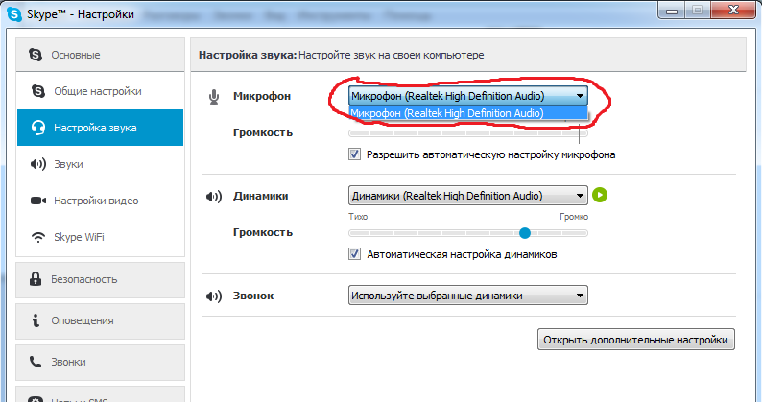Click the Skype logo icon beside Основные

[x=36, y=55]
